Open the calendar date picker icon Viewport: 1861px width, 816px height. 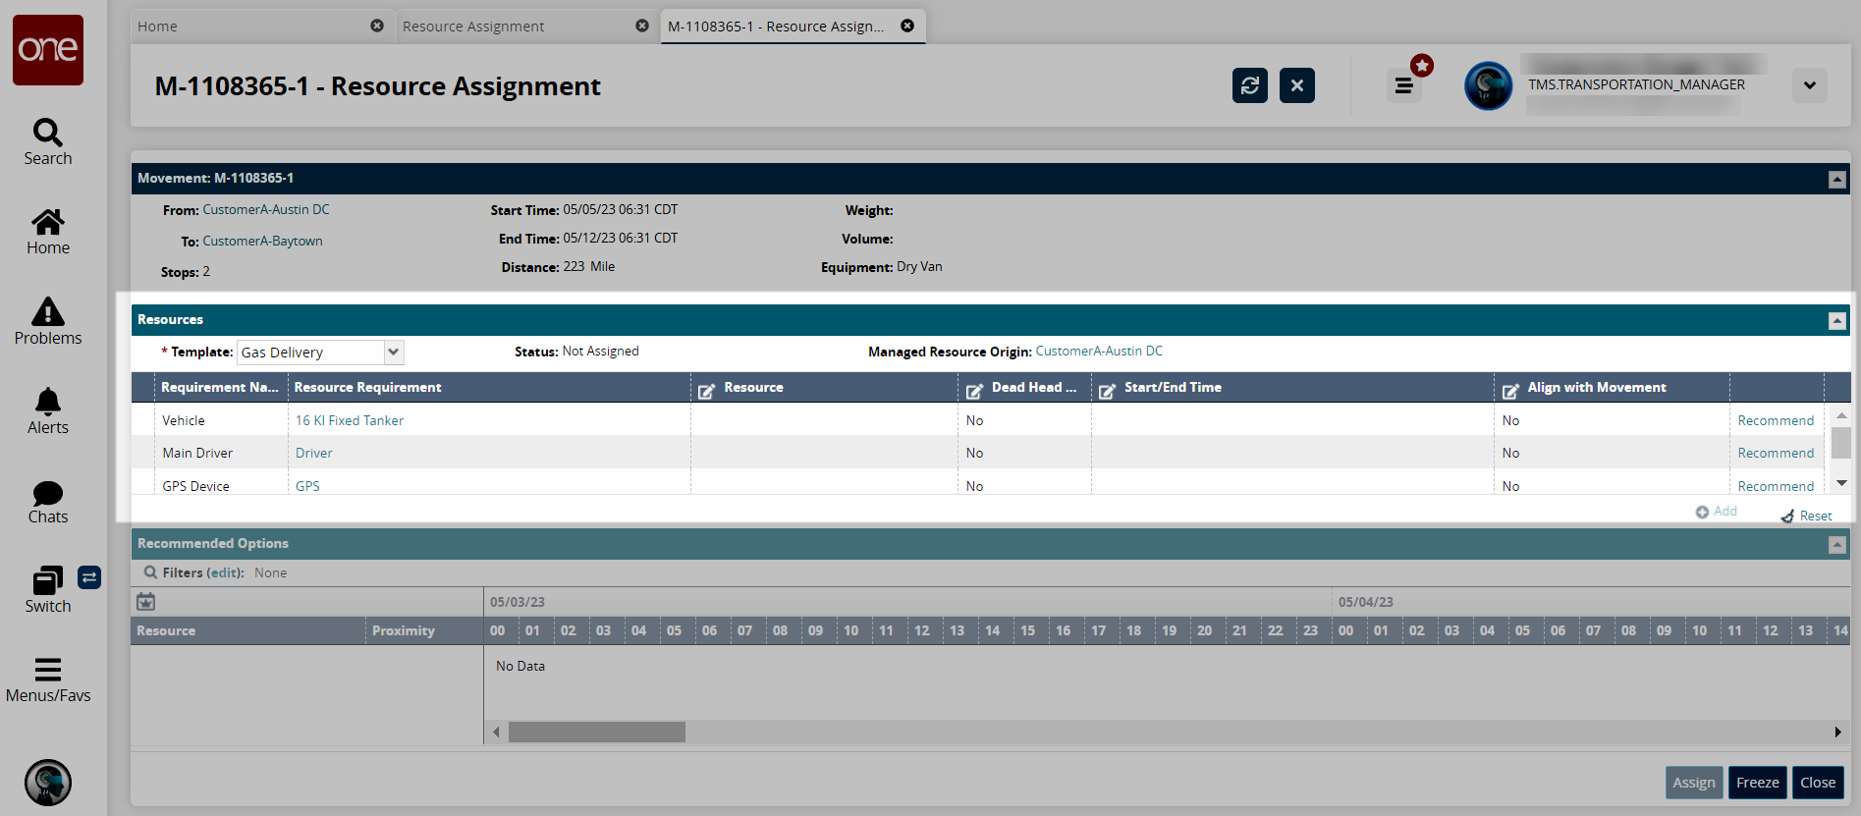[145, 601]
